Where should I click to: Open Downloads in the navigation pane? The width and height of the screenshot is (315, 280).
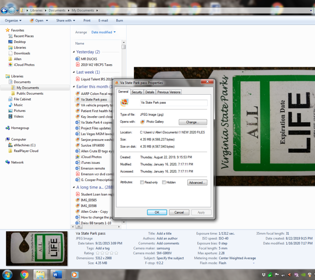[22, 53]
